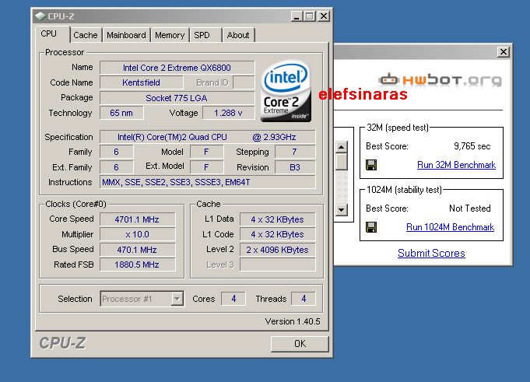Viewport: 530px width, 382px height.
Task: Click the Voltage value 1.288 v
Action: click(x=228, y=113)
